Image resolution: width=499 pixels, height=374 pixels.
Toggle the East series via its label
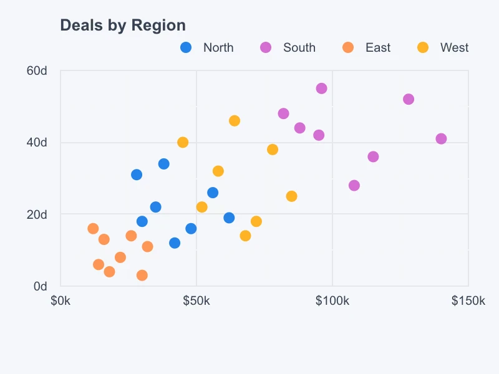coord(378,47)
